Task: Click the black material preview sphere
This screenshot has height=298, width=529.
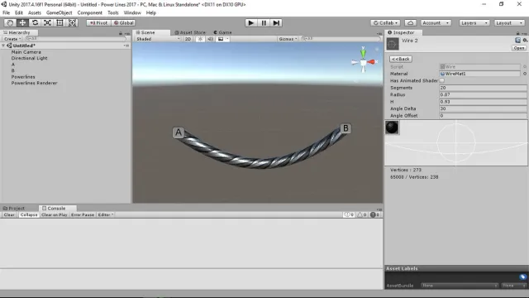Action: (392, 127)
